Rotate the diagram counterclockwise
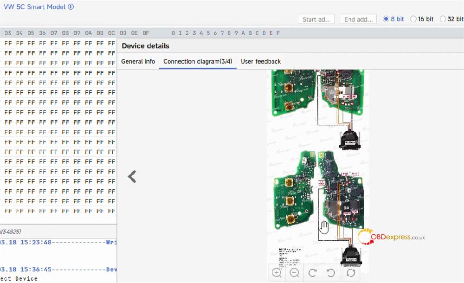 [x=330, y=273]
